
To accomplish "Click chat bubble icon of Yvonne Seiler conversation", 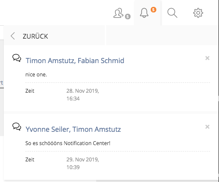I will pyautogui.click(x=17, y=127).
